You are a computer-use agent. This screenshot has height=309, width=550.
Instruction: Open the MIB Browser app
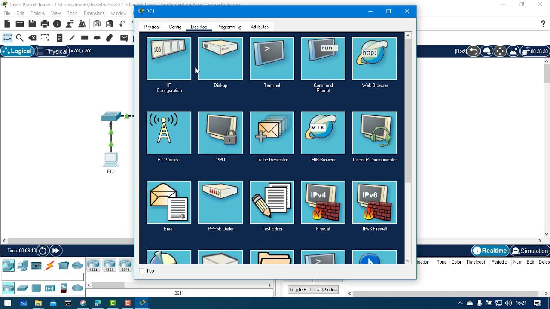point(323,133)
